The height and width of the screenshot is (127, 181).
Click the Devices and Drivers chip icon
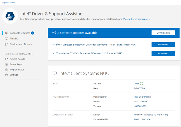[x=6, y=44]
